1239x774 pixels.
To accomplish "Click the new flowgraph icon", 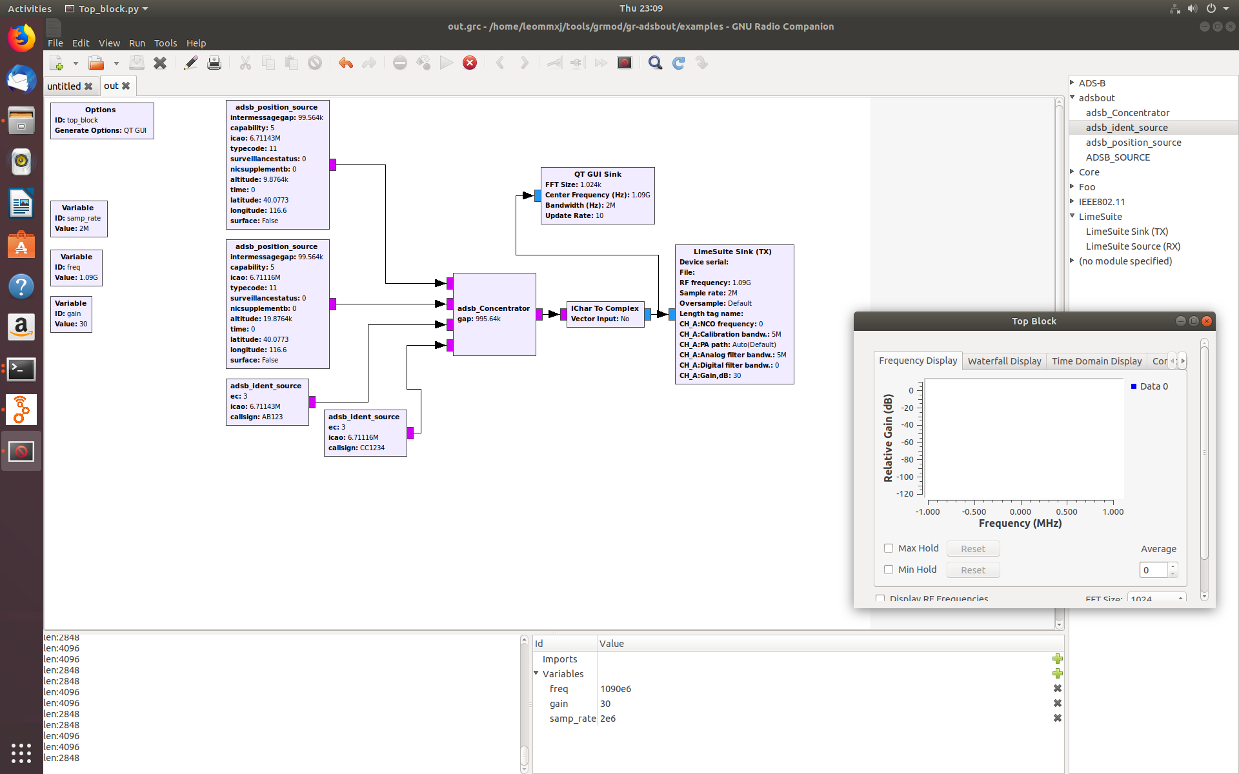I will click(57, 63).
